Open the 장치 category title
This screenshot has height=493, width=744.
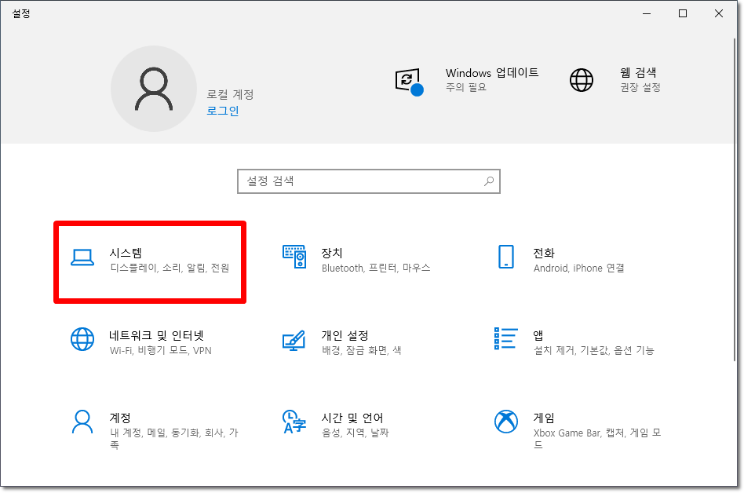[332, 253]
